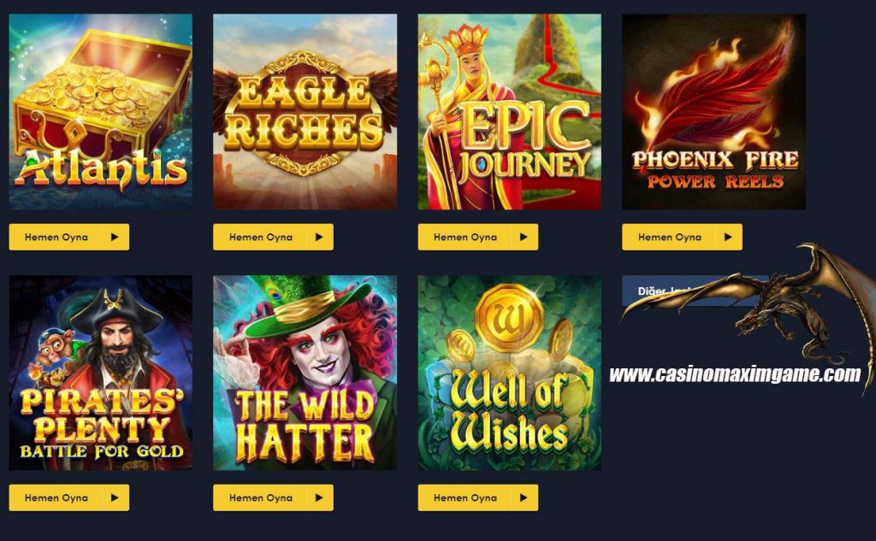
Task: Click play arrow under Atlantis game
Action: pyautogui.click(x=115, y=237)
